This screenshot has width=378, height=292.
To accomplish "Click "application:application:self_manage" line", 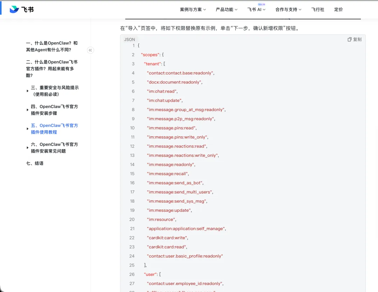I will coord(186,228).
